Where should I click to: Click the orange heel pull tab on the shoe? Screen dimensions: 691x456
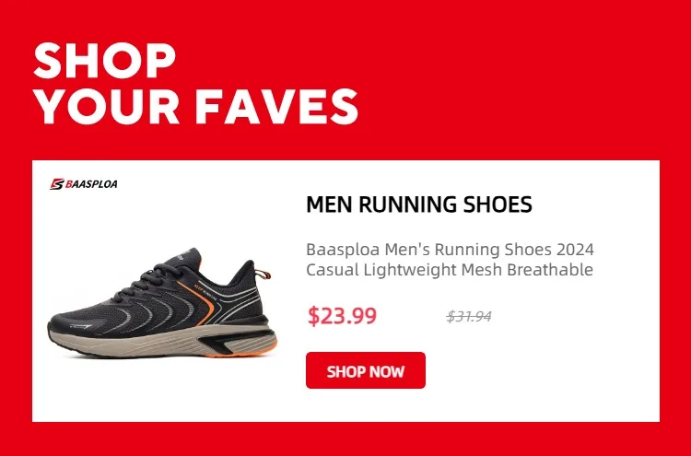pos(263,275)
